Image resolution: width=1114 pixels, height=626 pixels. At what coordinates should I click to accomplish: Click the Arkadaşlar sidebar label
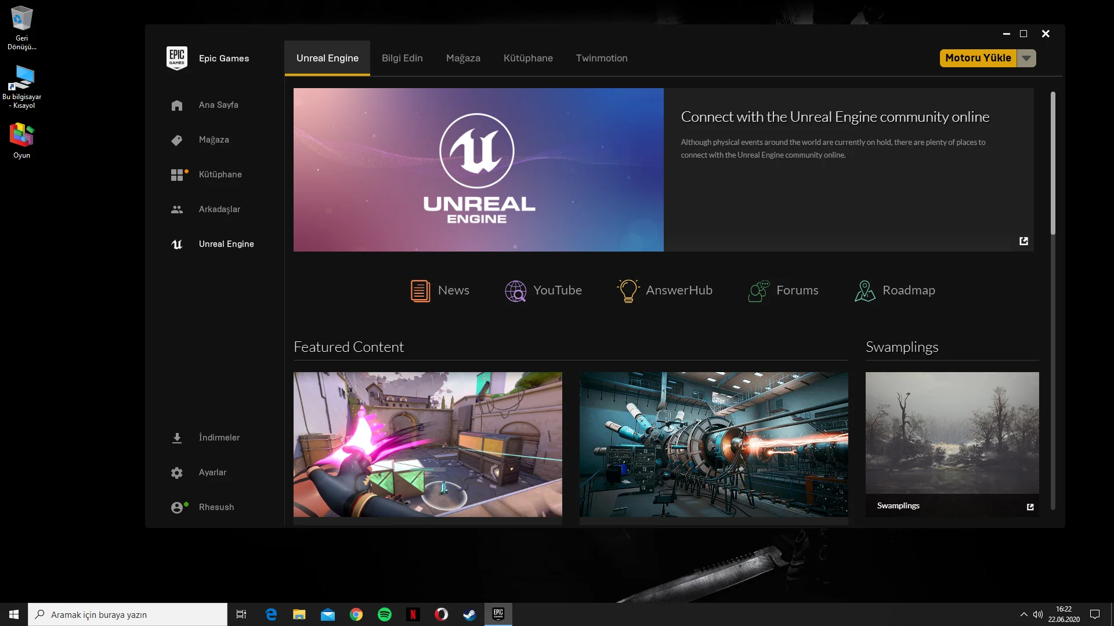tap(219, 209)
